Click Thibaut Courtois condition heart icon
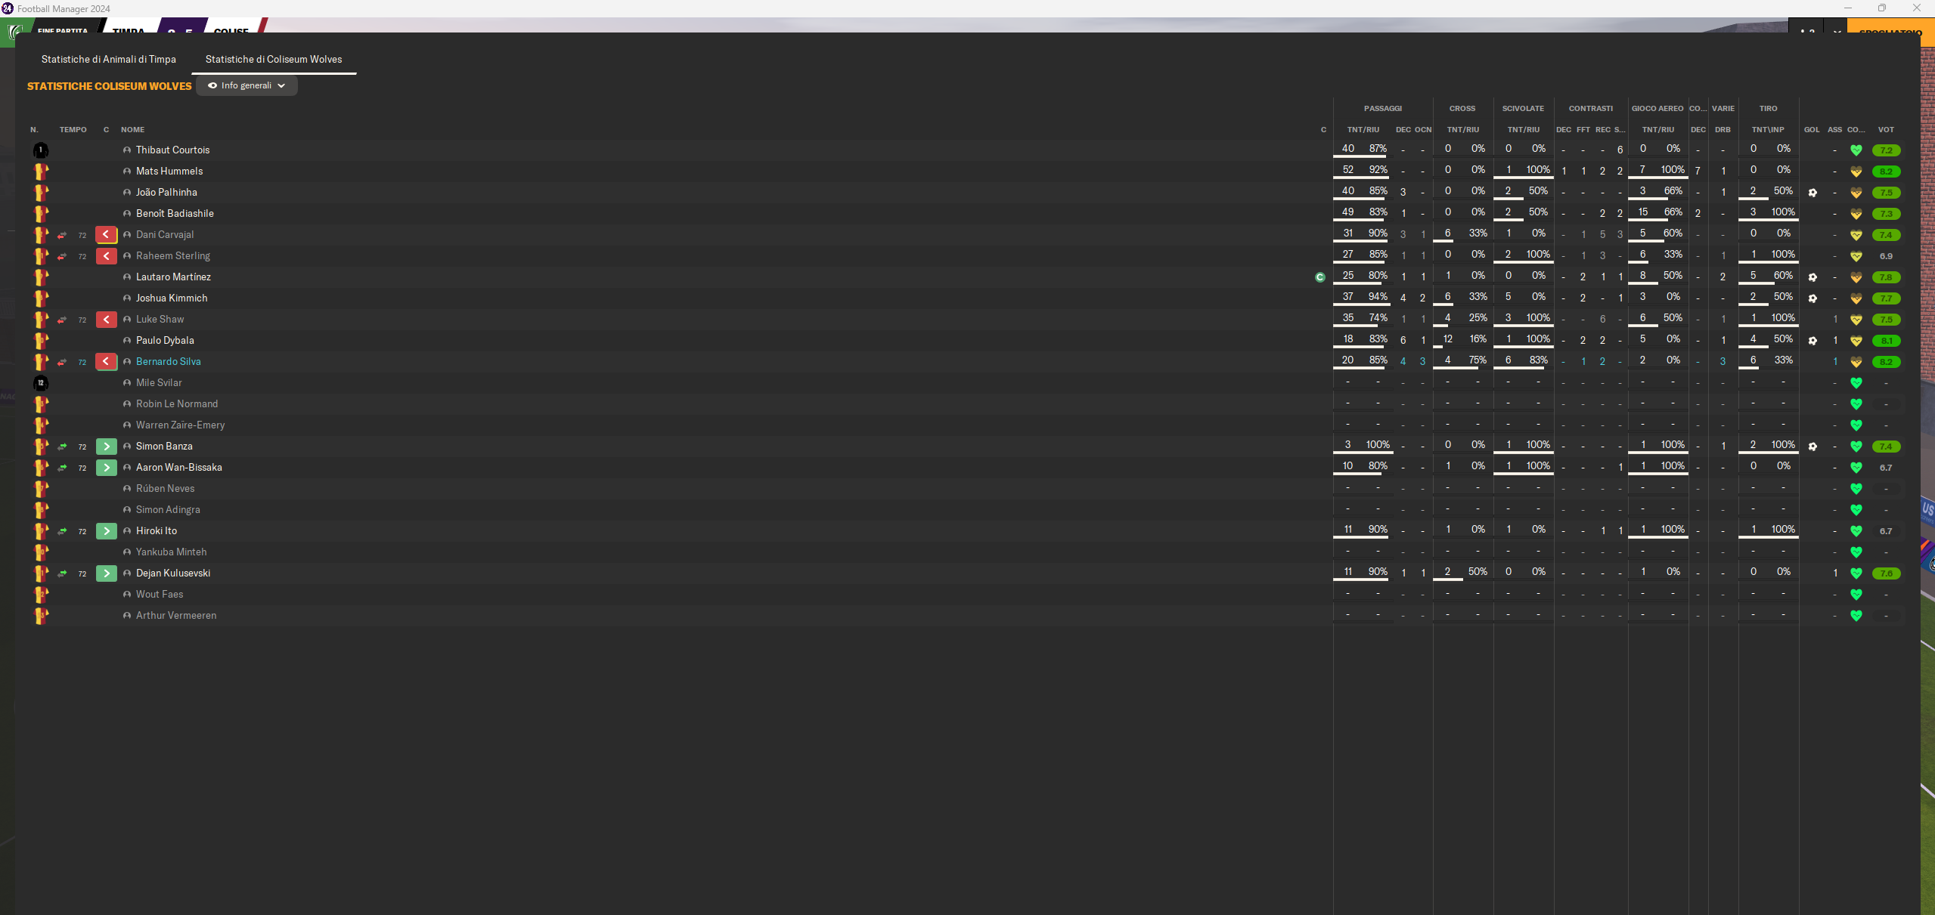 1856,150
